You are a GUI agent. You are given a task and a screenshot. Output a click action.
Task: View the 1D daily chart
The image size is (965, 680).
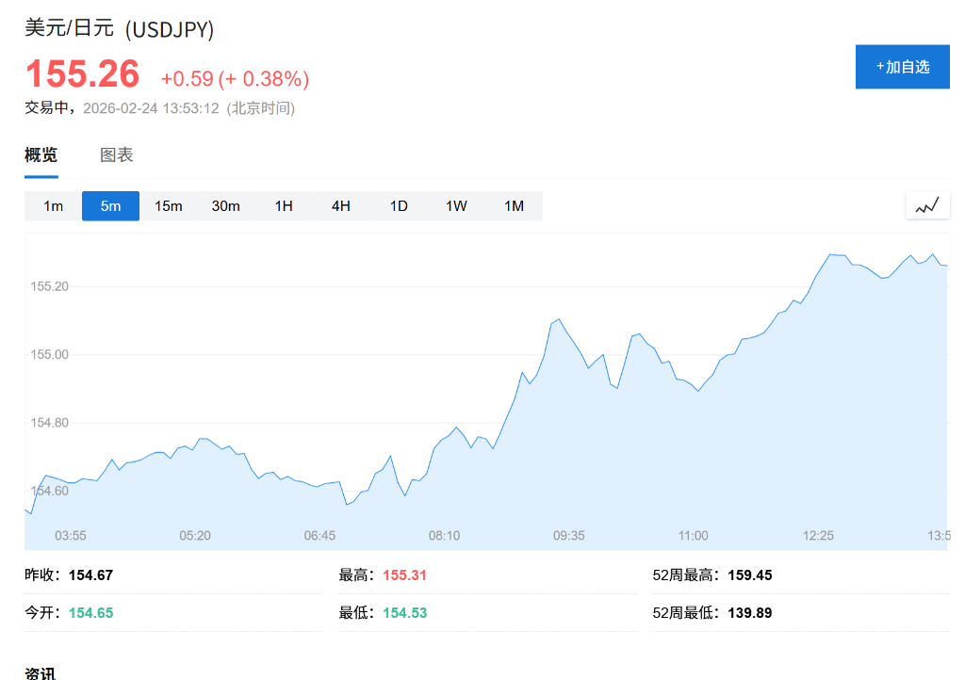398,205
